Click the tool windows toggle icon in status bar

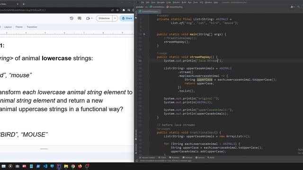coord(137,161)
